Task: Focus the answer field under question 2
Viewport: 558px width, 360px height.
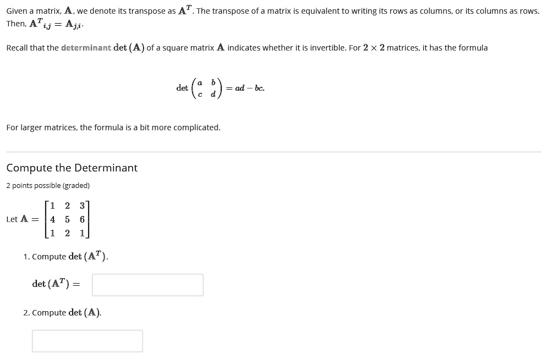Action: [87, 341]
